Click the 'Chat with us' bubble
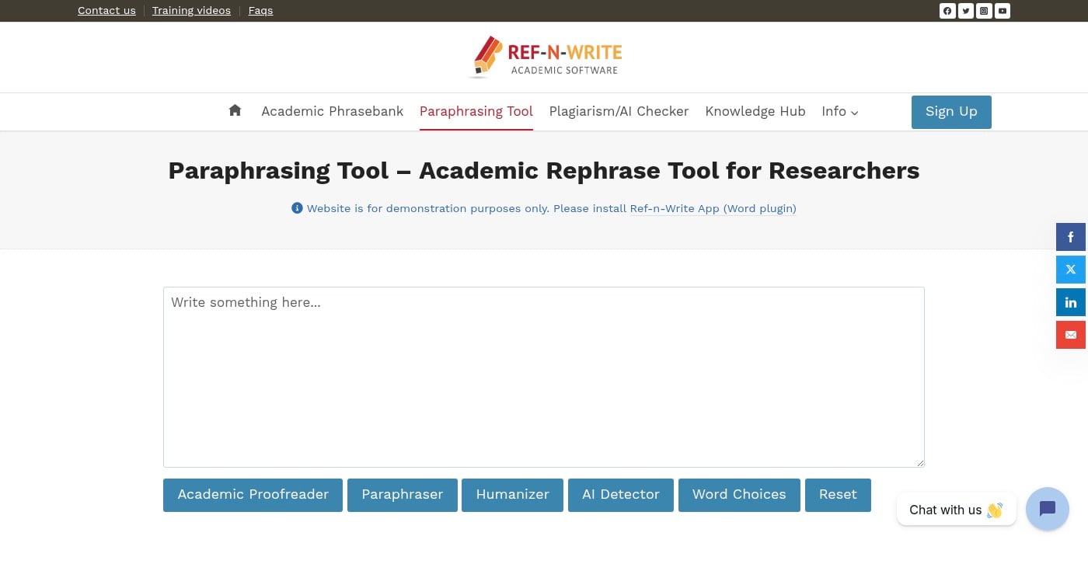The image size is (1088, 571). (956, 510)
